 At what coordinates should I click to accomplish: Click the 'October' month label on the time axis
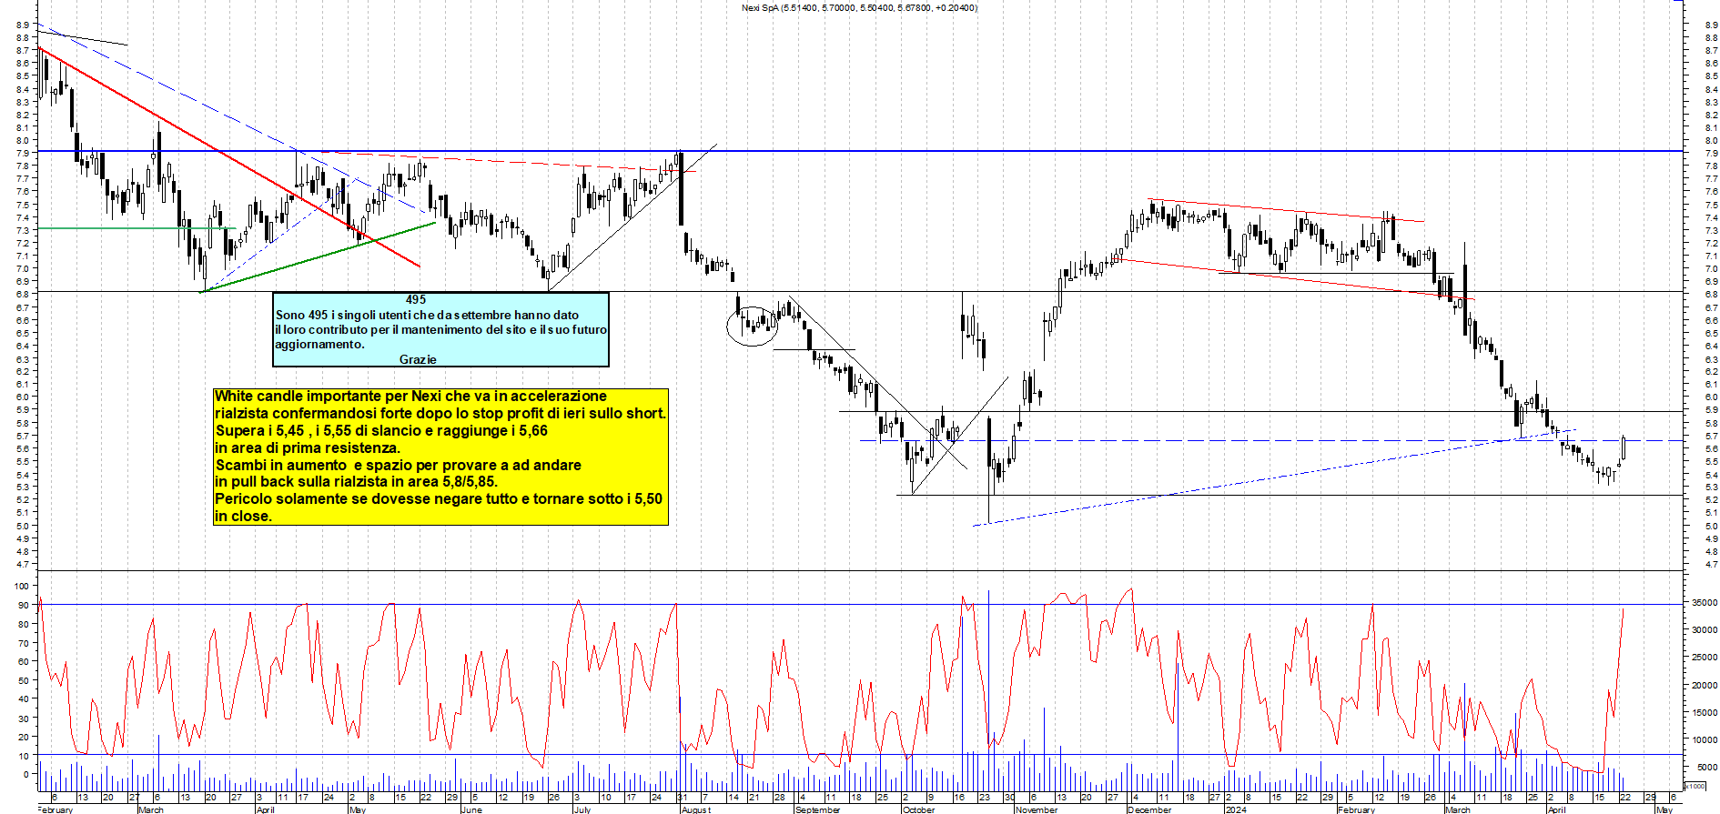click(918, 809)
